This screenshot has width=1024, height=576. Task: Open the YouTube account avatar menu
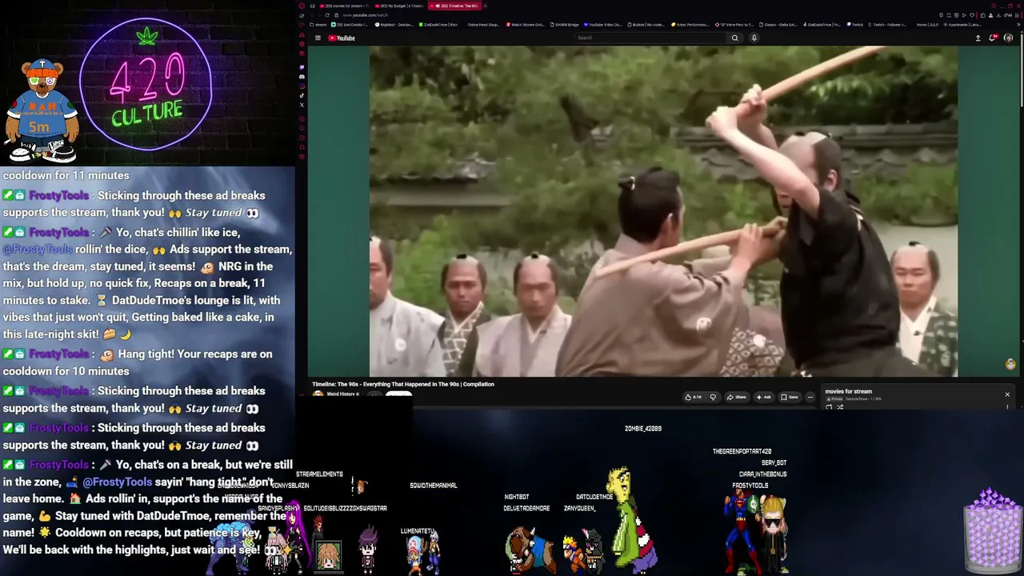pyautogui.click(x=1008, y=38)
